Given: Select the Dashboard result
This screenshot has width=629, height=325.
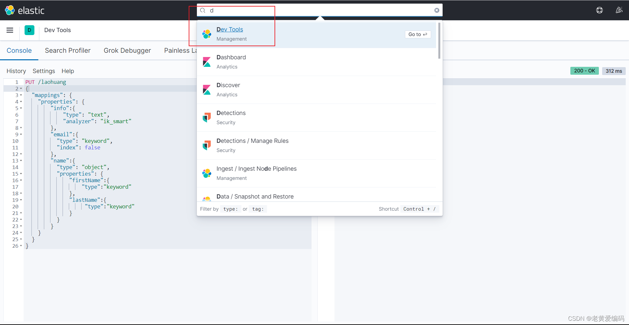Looking at the screenshot, I should tap(316, 62).
